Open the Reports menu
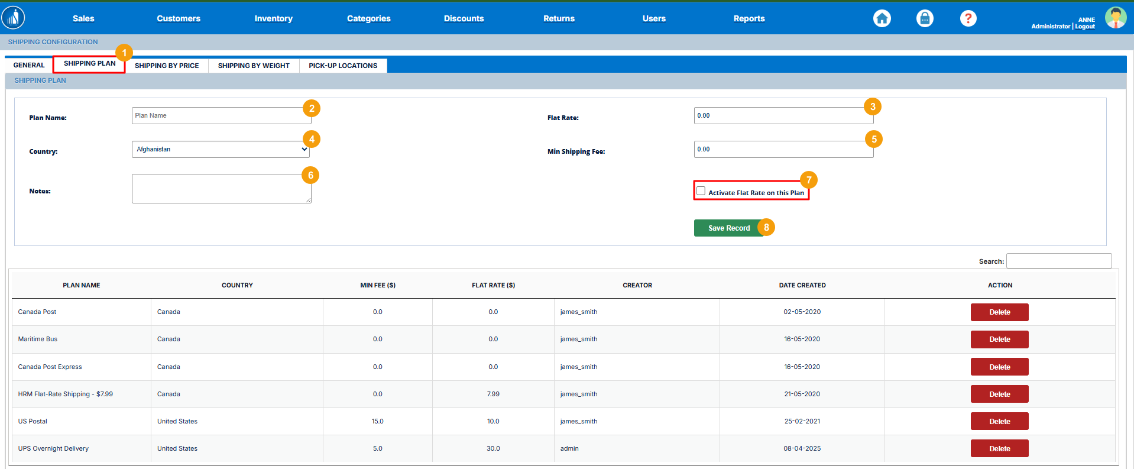The height and width of the screenshot is (469, 1134). [x=749, y=18]
